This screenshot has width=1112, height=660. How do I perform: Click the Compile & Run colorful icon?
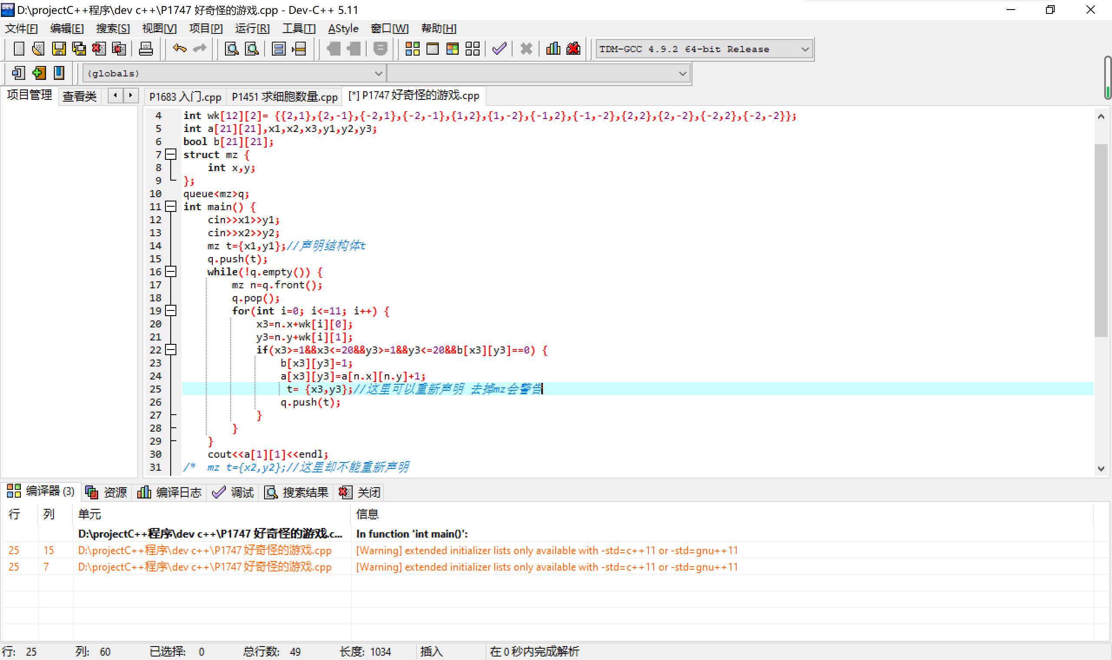point(452,49)
